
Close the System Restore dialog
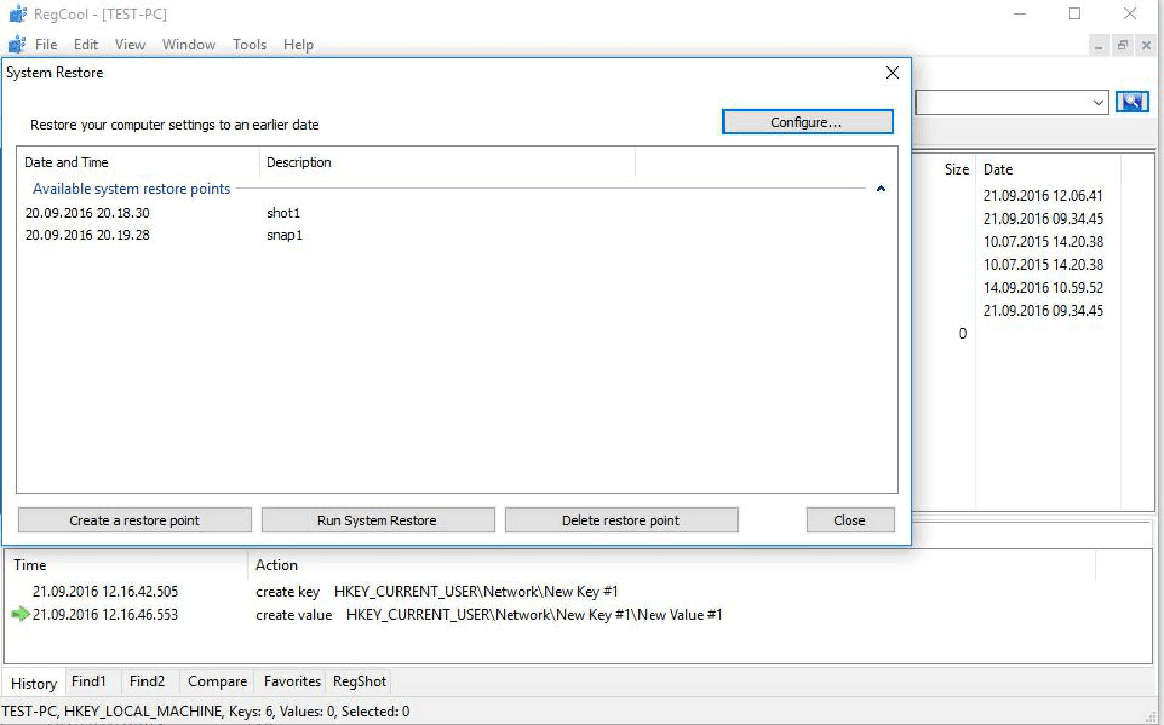point(892,73)
